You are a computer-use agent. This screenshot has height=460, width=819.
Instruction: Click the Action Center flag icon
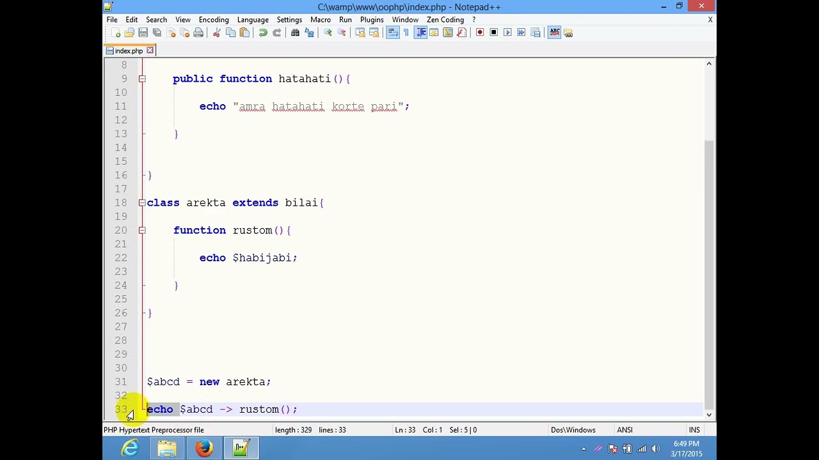tap(612, 449)
